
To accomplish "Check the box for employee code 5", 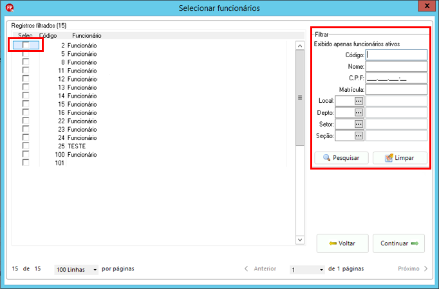I will (26, 53).
